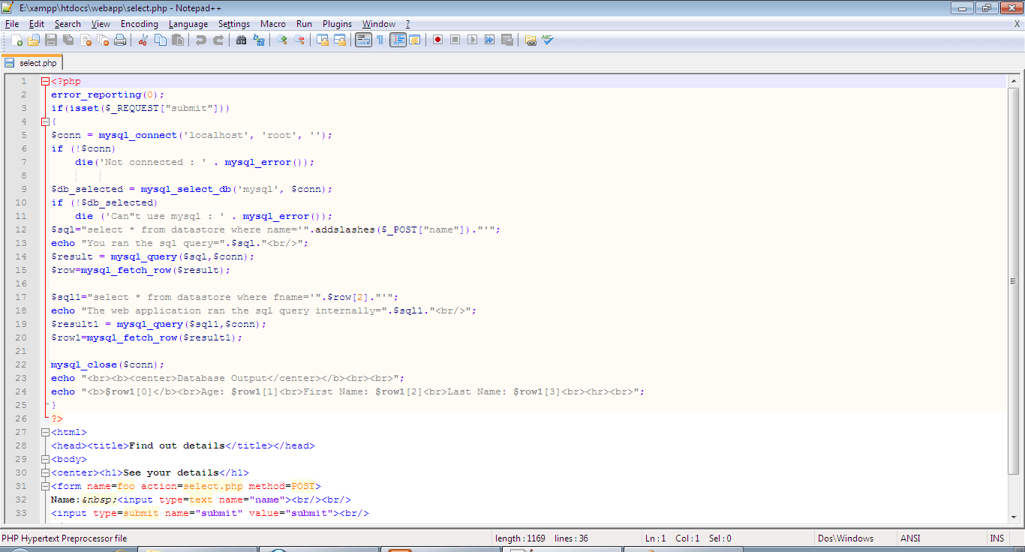Screen dimensions: 1025x552
Task: Collapse the code block at line 4
Action: 44,121
